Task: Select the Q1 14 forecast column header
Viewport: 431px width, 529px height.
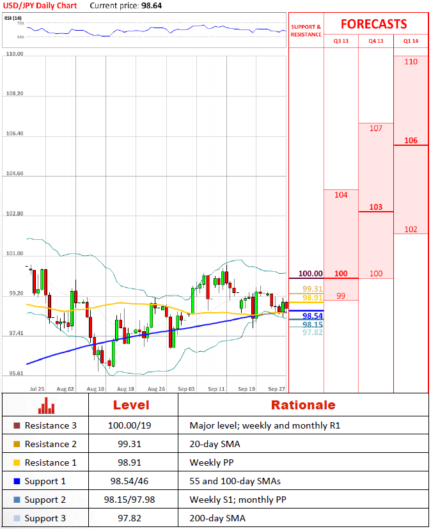Action: (x=411, y=41)
